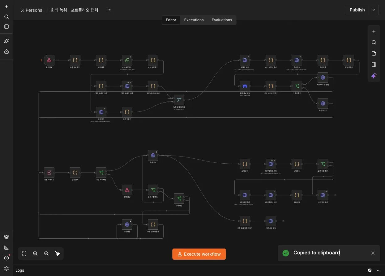Open the workflow three-dot options menu
Image resolution: width=385 pixels, height=276 pixels.
click(109, 10)
